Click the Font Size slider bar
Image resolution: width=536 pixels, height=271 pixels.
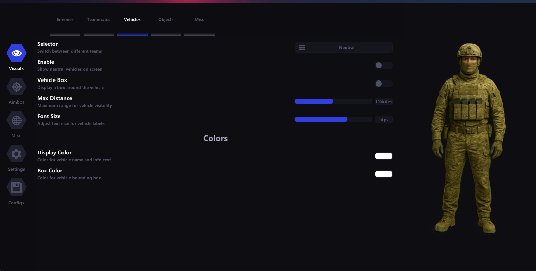coord(333,120)
